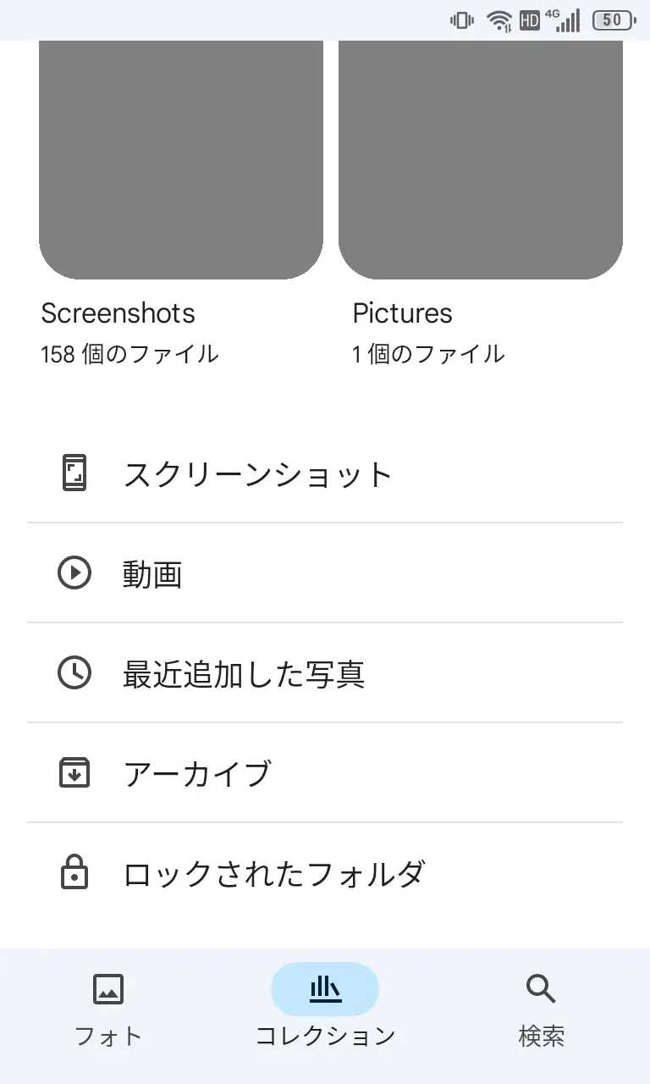Tap the padlock icon for locked folder
This screenshot has height=1084, width=650.
click(74, 872)
